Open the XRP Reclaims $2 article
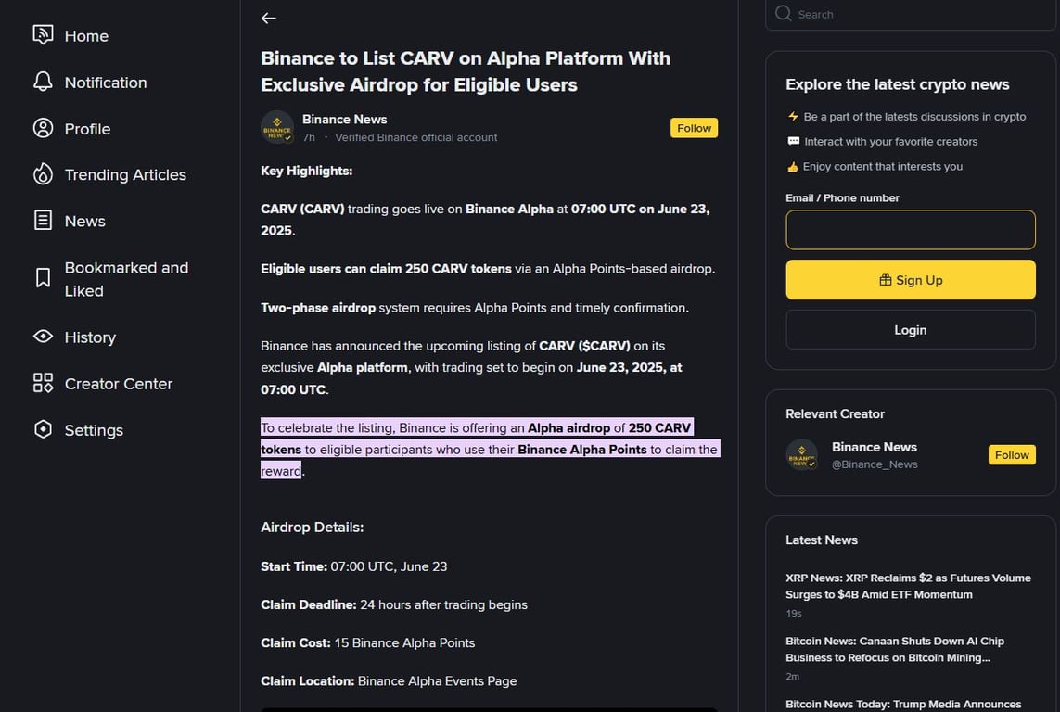 [x=908, y=586]
